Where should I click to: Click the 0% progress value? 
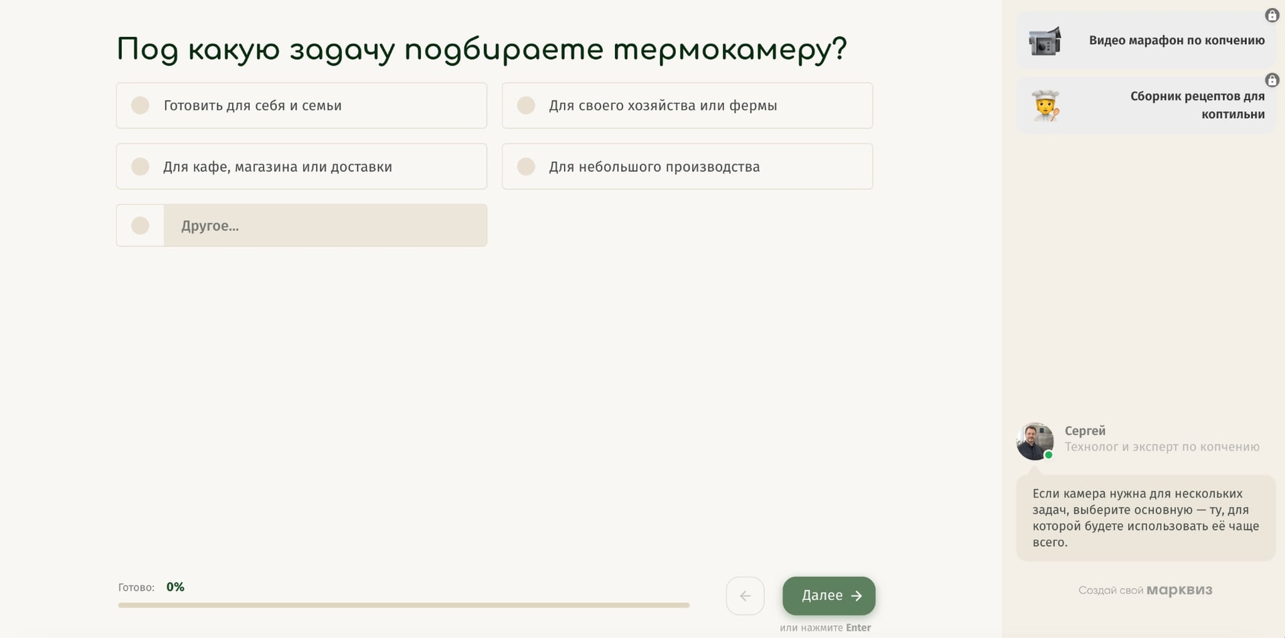tap(175, 587)
